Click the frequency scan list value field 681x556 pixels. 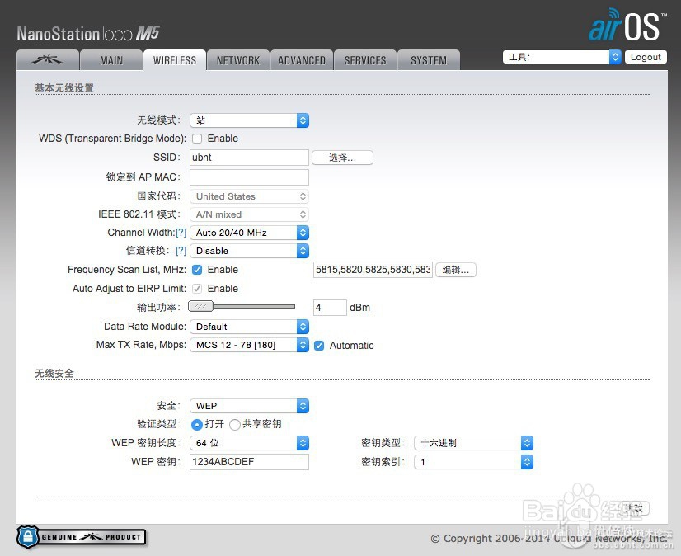click(373, 270)
